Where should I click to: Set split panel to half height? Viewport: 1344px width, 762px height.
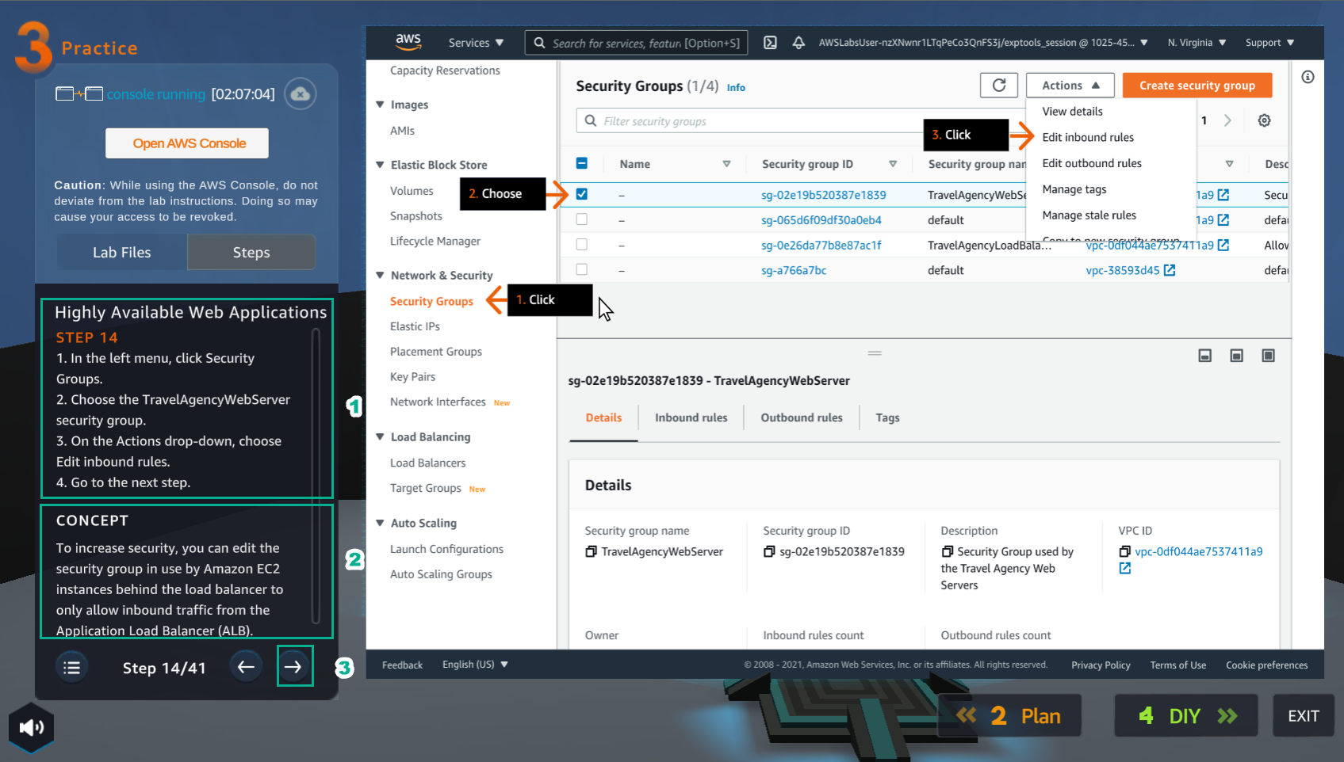(1237, 356)
